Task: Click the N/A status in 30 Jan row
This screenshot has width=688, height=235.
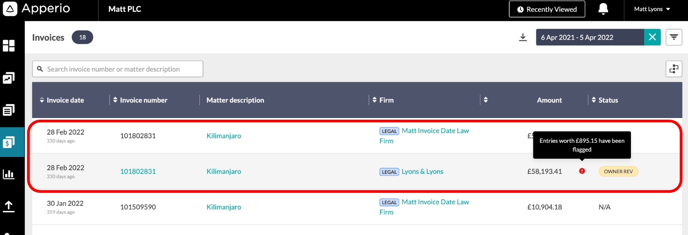Action: point(605,207)
